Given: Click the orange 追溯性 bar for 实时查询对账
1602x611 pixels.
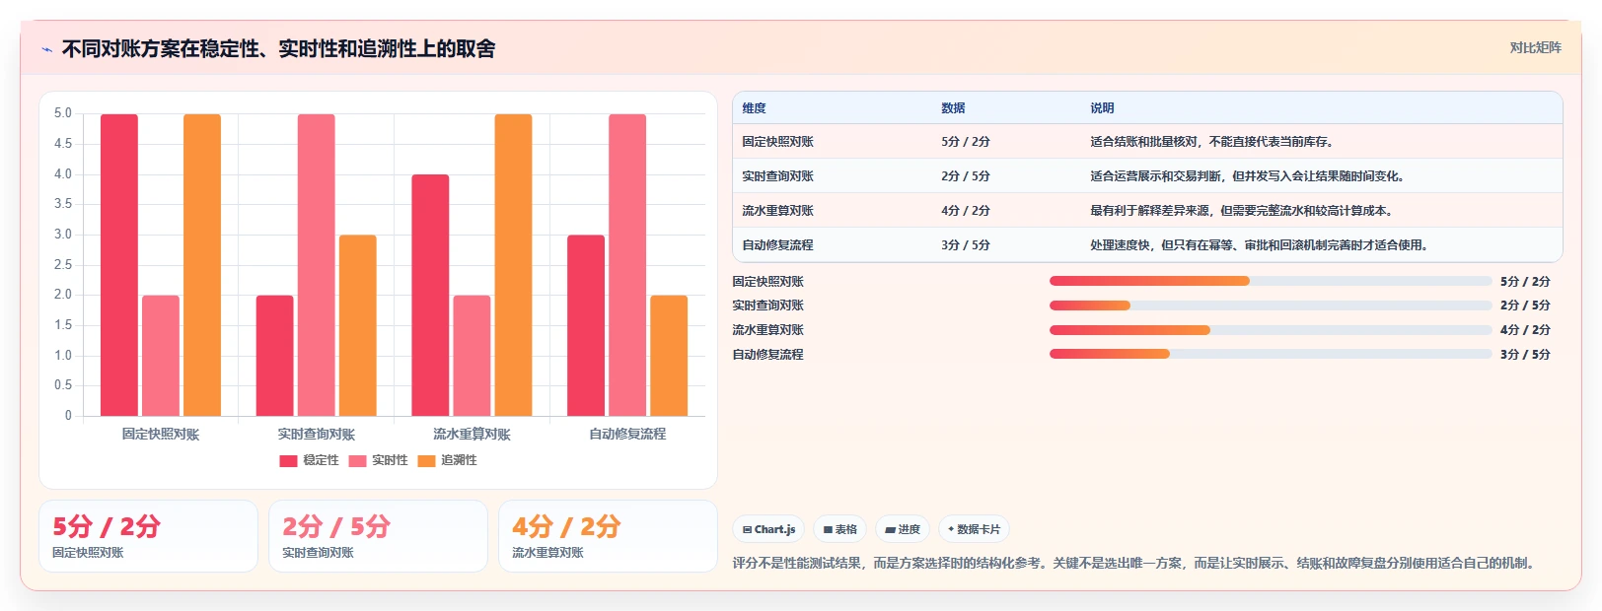Looking at the screenshot, I should click(x=358, y=325).
